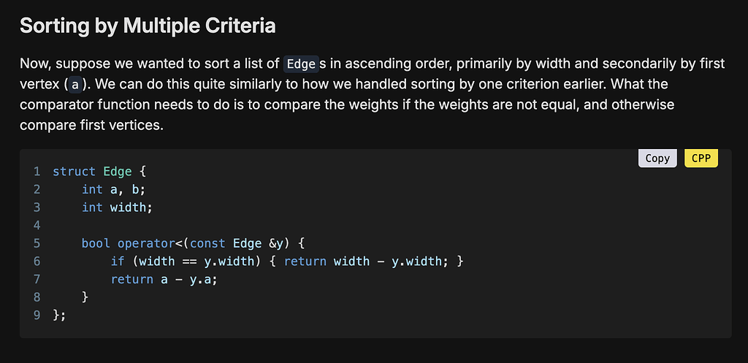
Task: Click the "Edge" struct name on code line 1
Action: click(x=117, y=172)
